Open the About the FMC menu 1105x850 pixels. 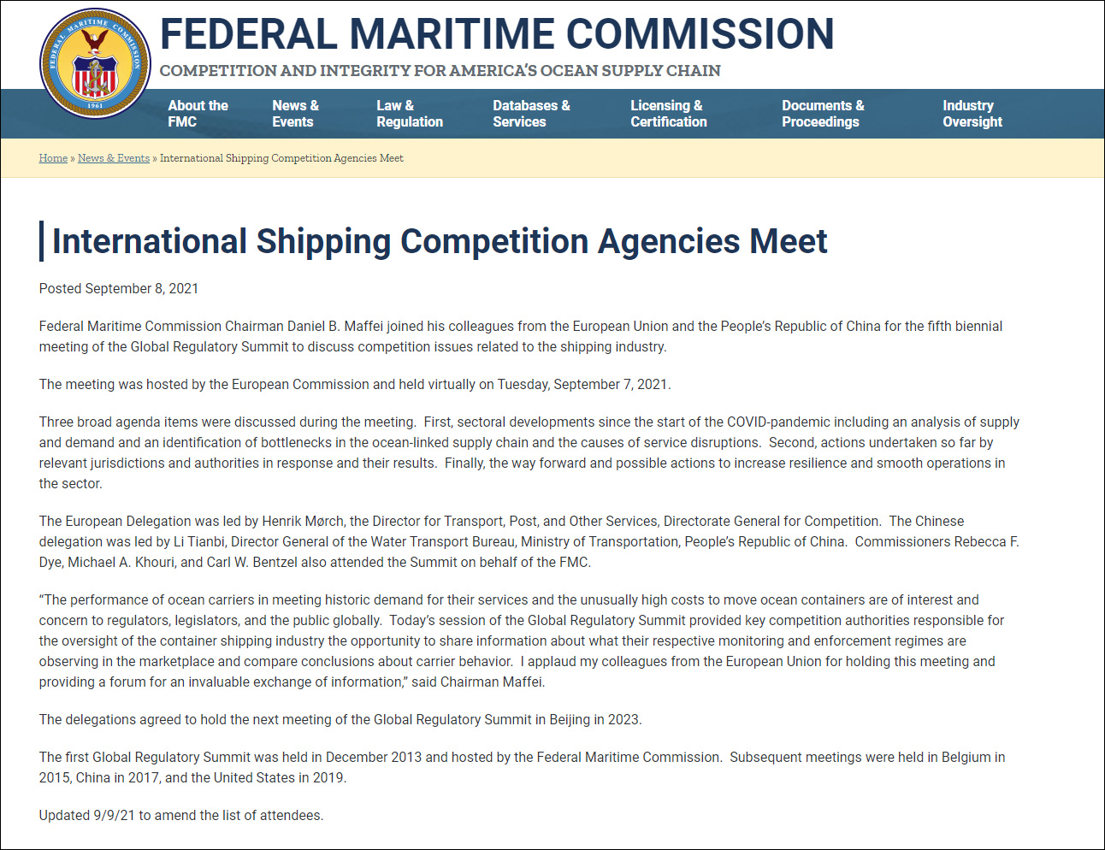click(x=198, y=114)
